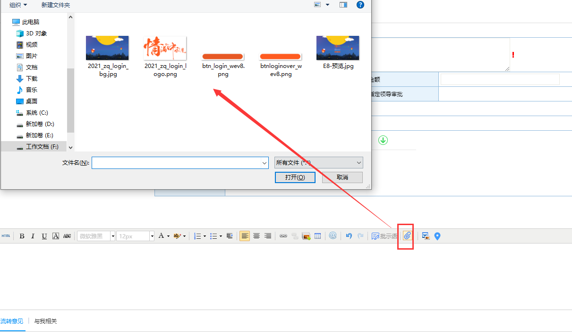Click the attachment paperclip icon
This screenshot has height=336, width=572.
(407, 236)
